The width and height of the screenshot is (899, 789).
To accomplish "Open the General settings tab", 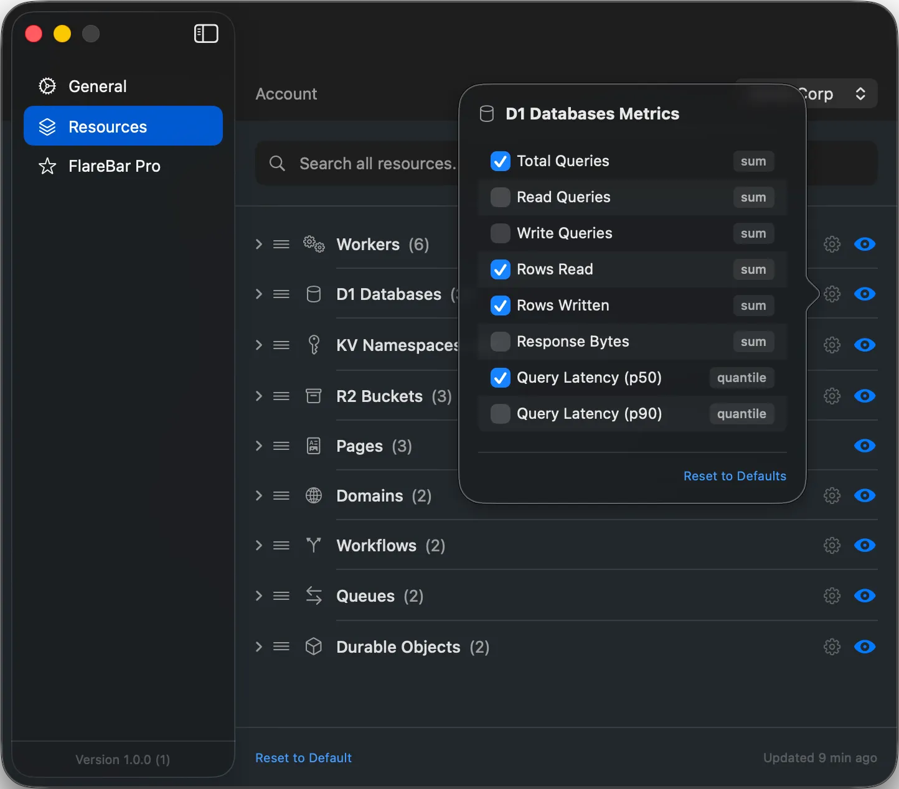I will (123, 86).
